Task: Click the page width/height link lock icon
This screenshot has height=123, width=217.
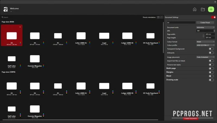Action: coord(203,36)
